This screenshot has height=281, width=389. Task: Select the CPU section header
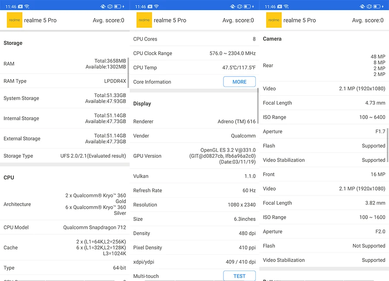point(9,178)
